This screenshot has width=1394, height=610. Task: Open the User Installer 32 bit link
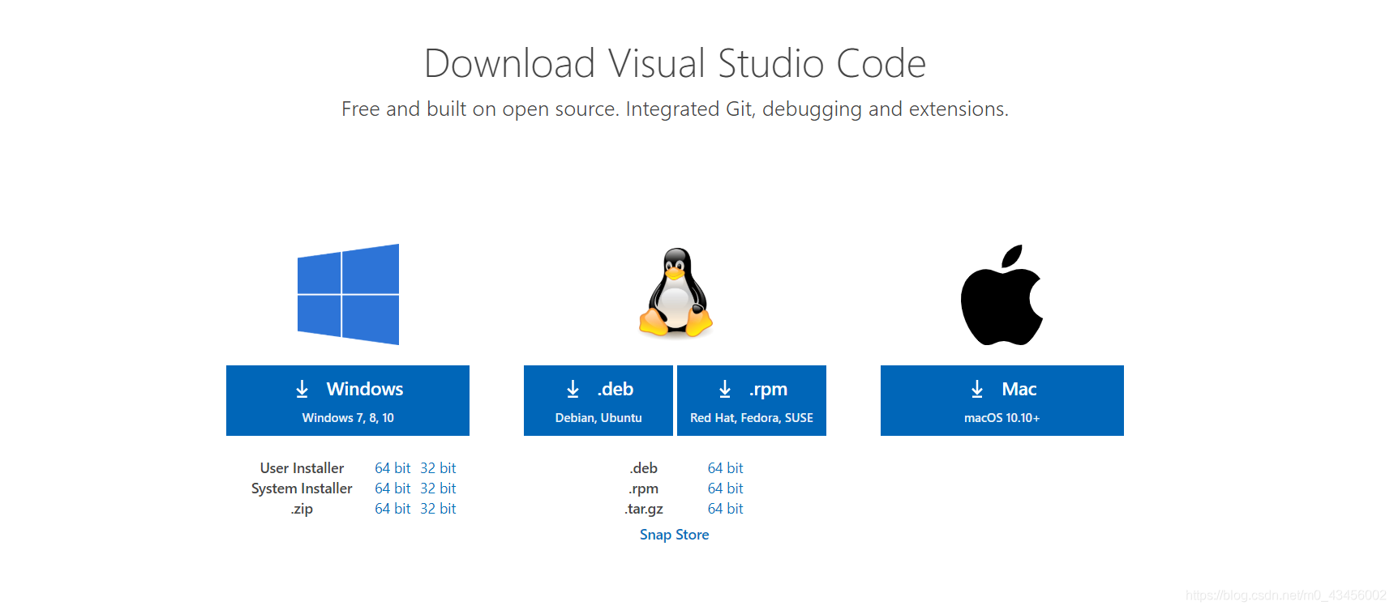(x=438, y=468)
